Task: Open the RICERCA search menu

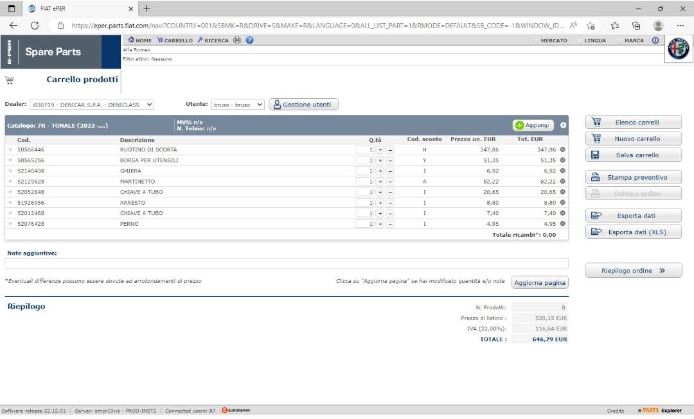Action: [213, 40]
